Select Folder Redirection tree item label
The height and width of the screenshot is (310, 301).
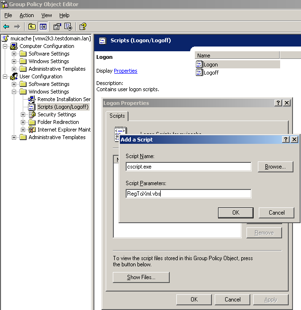point(58,122)
